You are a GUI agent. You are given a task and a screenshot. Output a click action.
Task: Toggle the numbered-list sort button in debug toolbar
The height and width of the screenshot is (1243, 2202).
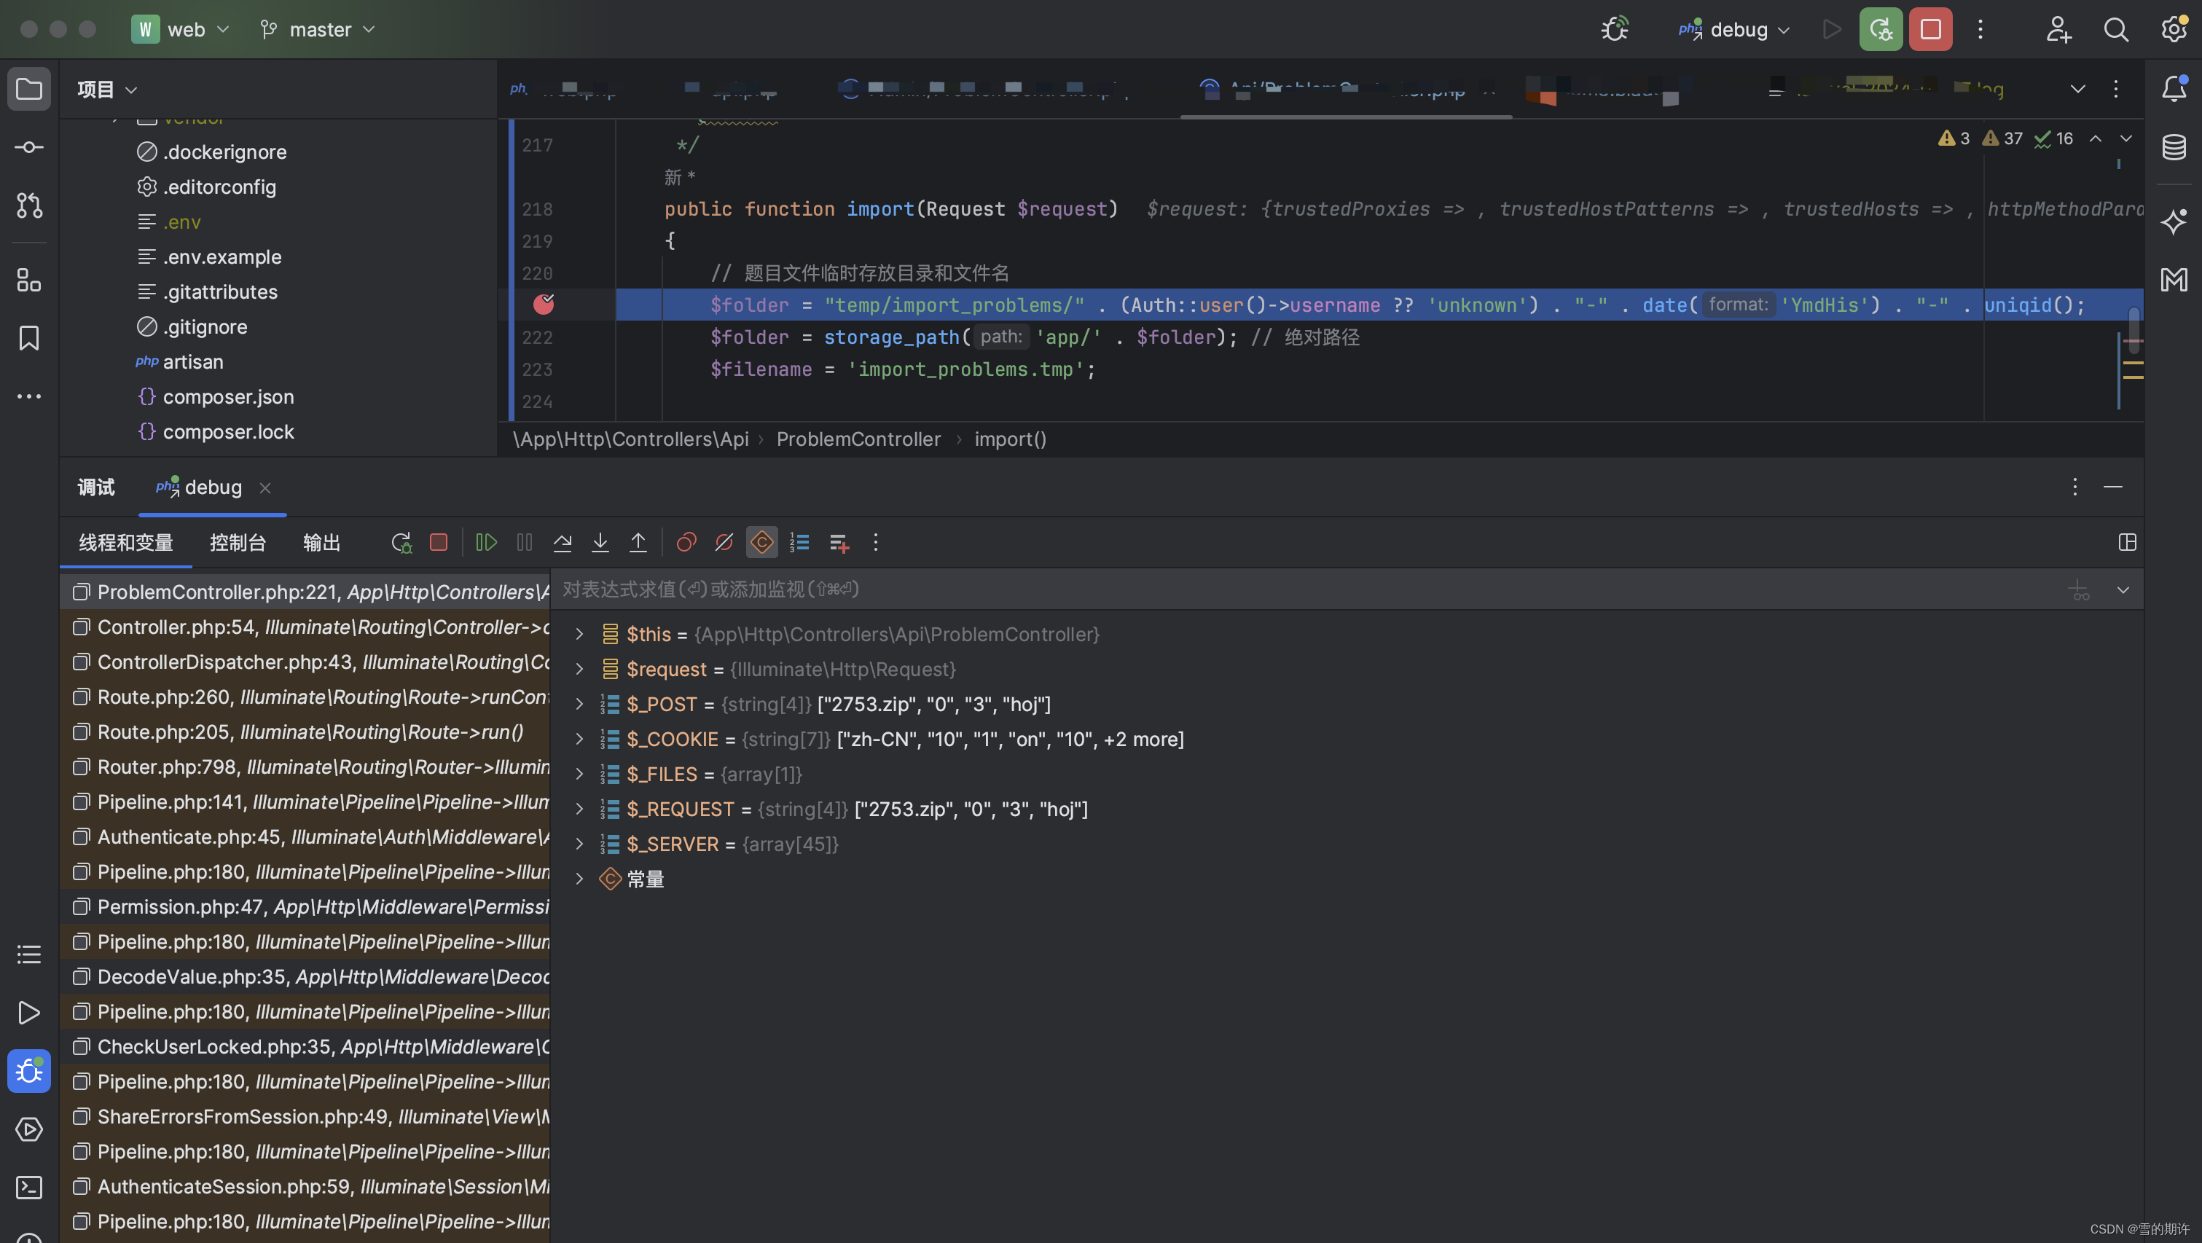pyautogui.click(x=799, y=542)
